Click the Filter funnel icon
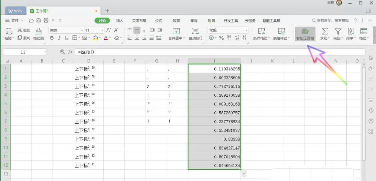This screenshot has height=181, width=376. click(x=338, y=31)
